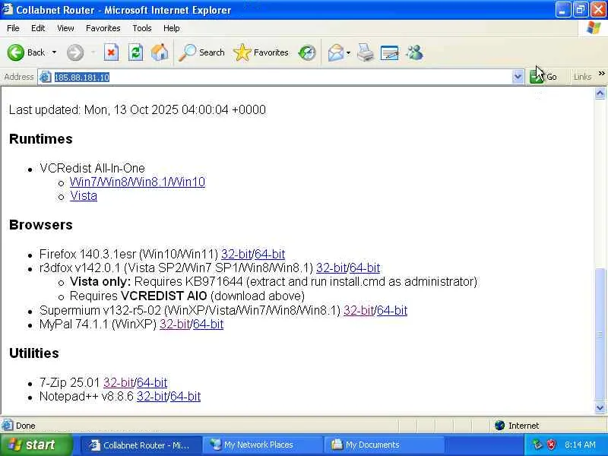Go to the Home page icon

click(160, 52)
